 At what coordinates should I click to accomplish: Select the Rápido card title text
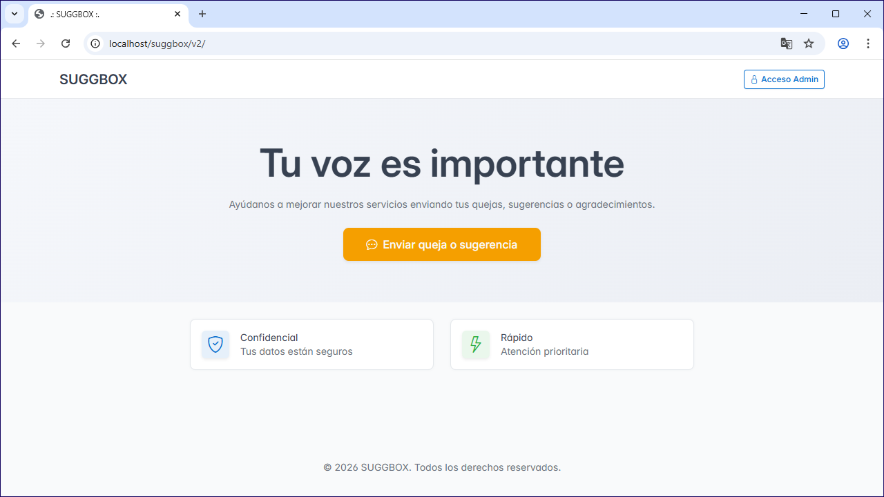[x=517, y=338]
